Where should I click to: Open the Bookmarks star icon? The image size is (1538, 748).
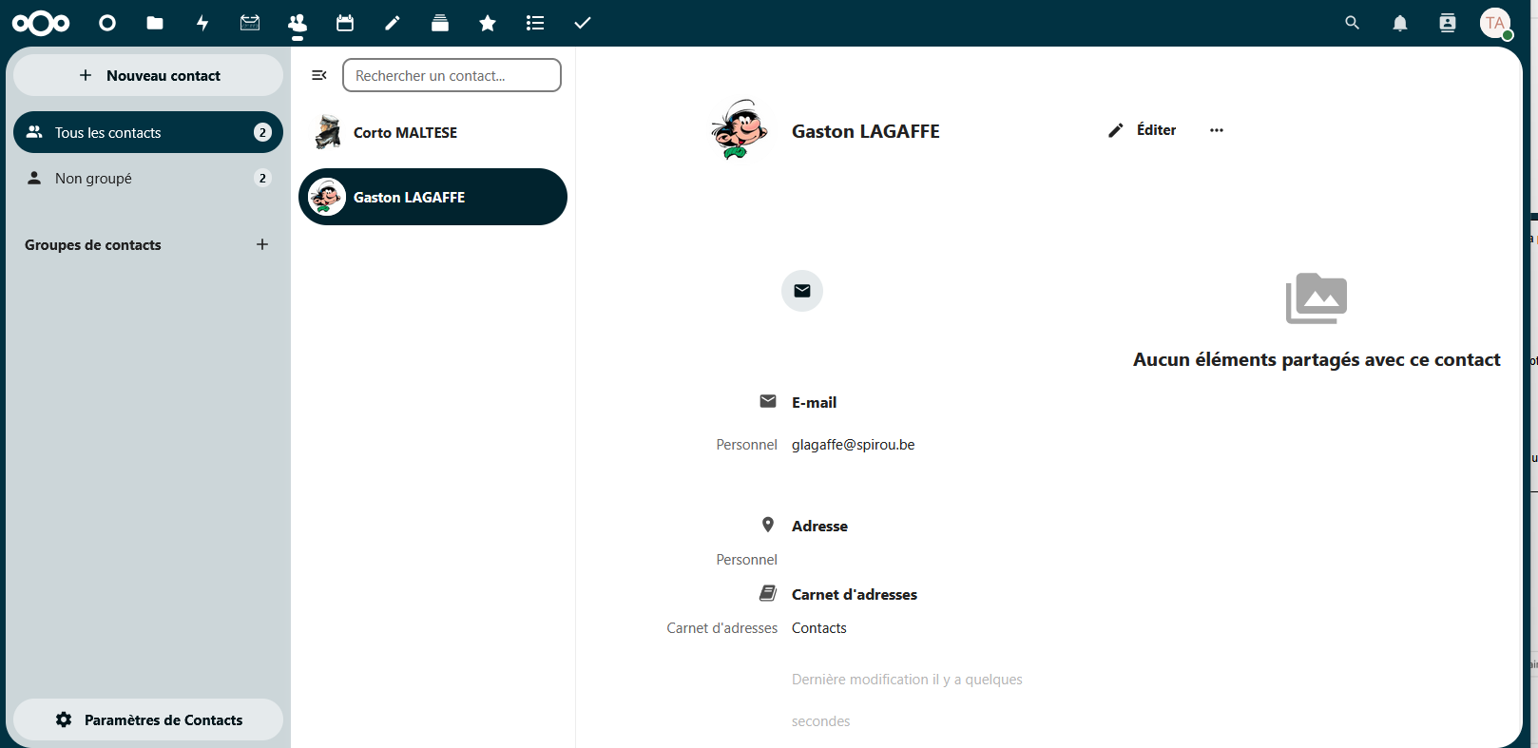coord(488,23)
